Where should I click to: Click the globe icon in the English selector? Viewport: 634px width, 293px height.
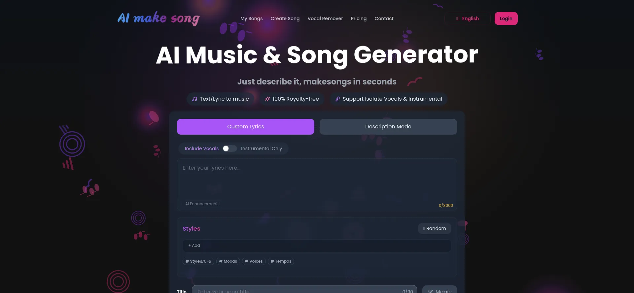(x=458, y=18)
